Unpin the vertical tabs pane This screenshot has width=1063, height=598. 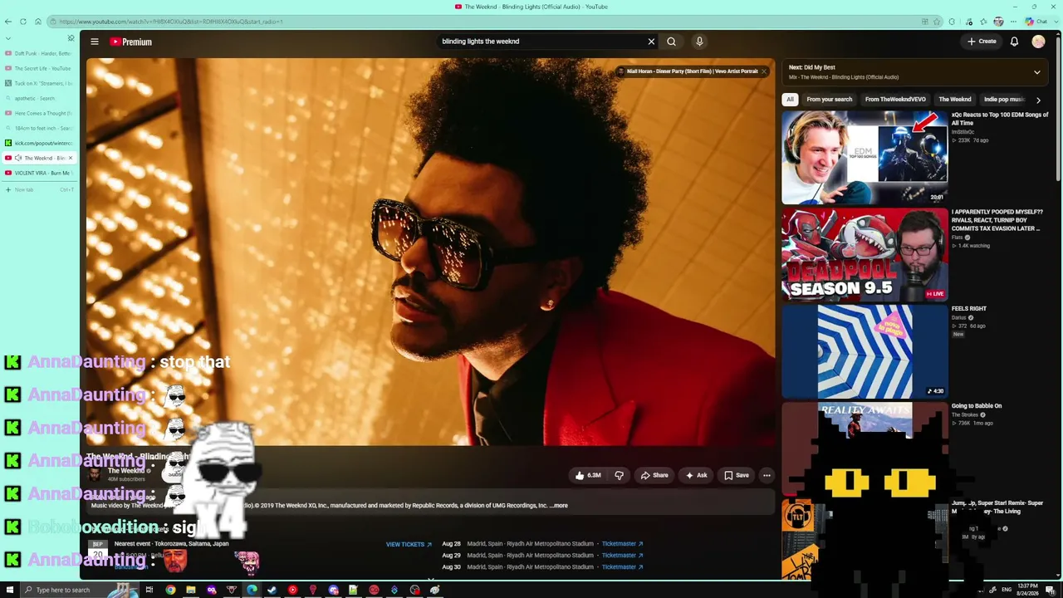point(71,38)
